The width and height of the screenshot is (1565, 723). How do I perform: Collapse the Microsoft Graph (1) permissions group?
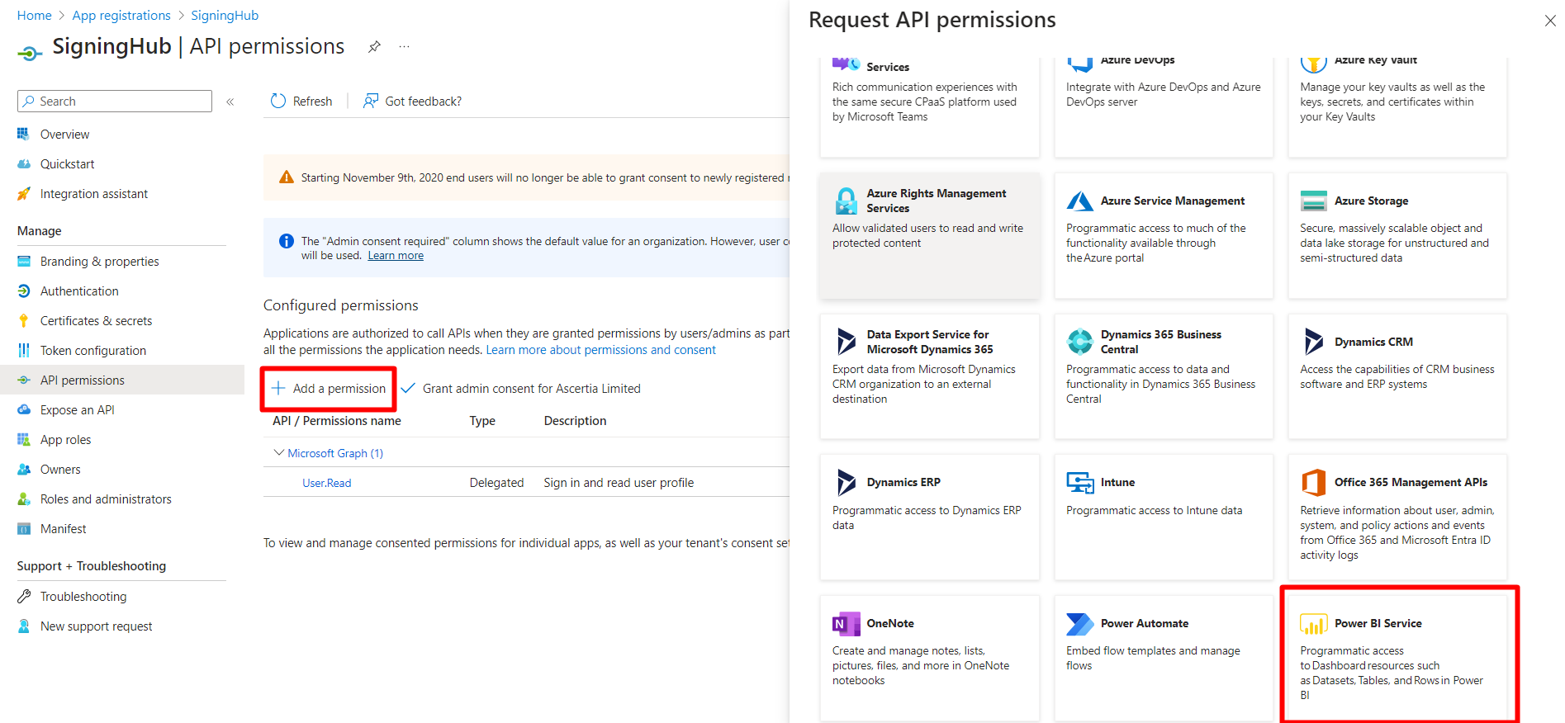tap(278, 452)
